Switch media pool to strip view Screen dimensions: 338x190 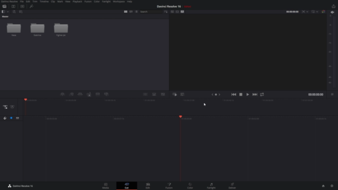(x=131, y=12)
